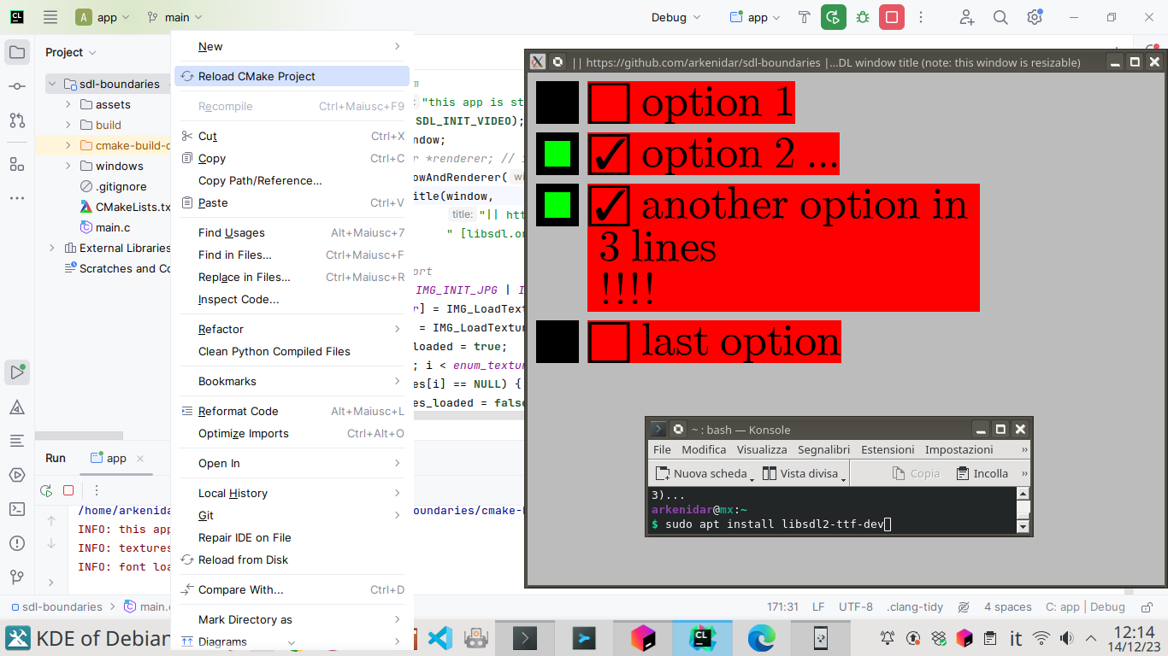Viewport: 1168px width, 656px height.
Task: Click the Build hammer icon
Action: [804, 17]
